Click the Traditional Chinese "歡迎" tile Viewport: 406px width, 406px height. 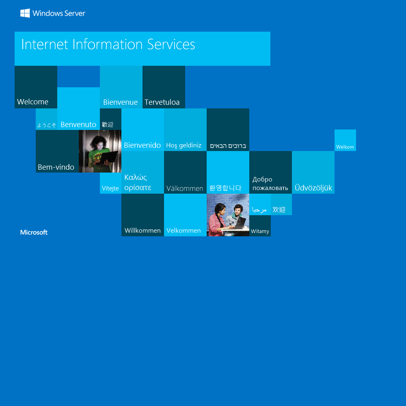(x=110, y=119)
